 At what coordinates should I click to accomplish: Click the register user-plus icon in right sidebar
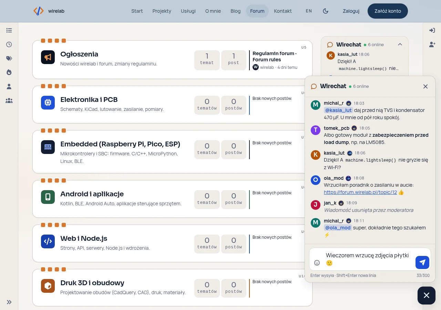click(x=432, y=44)
